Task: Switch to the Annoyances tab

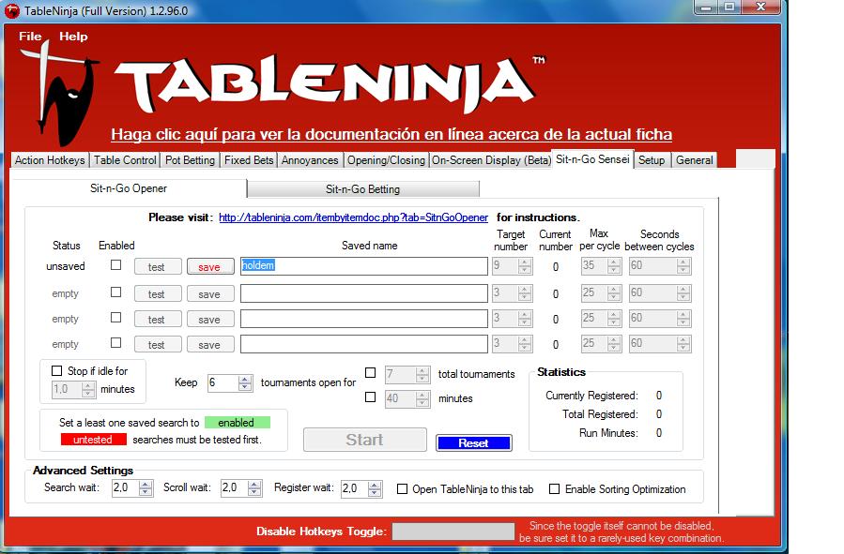Action: click(310, 160)
